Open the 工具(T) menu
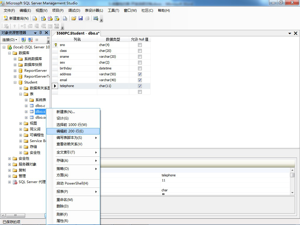 (113, 10)
